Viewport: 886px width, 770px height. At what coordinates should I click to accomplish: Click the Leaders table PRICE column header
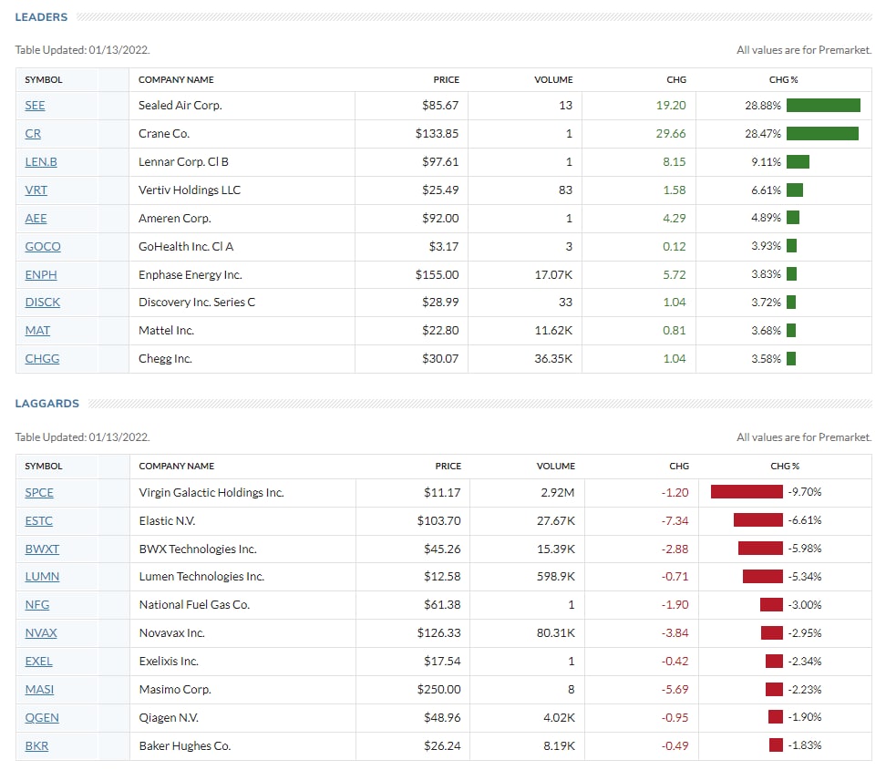[446, 80]
